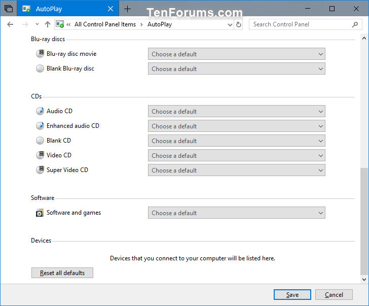Click the Devices section heading
The image size is (369, 306).
[41, 241]
